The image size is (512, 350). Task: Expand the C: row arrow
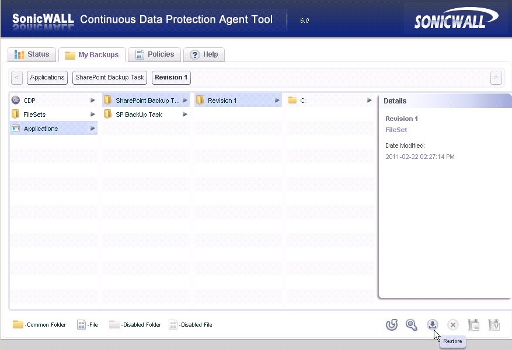pos(370,101)
